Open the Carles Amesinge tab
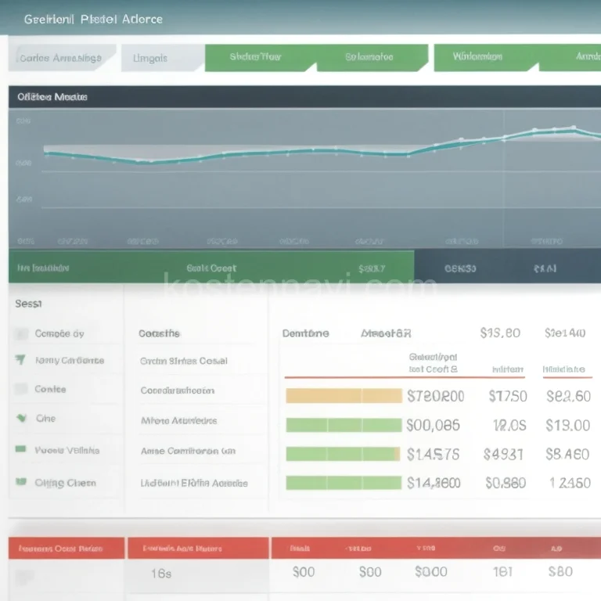The image size is (601, 601). (61, 58)
